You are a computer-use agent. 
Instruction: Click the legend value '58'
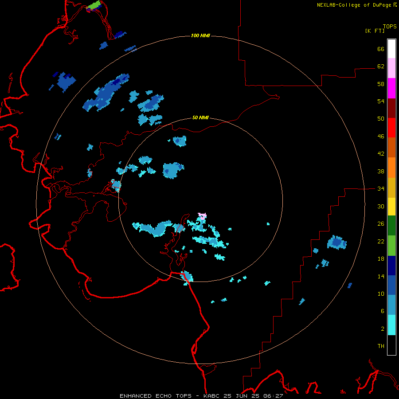381,84
